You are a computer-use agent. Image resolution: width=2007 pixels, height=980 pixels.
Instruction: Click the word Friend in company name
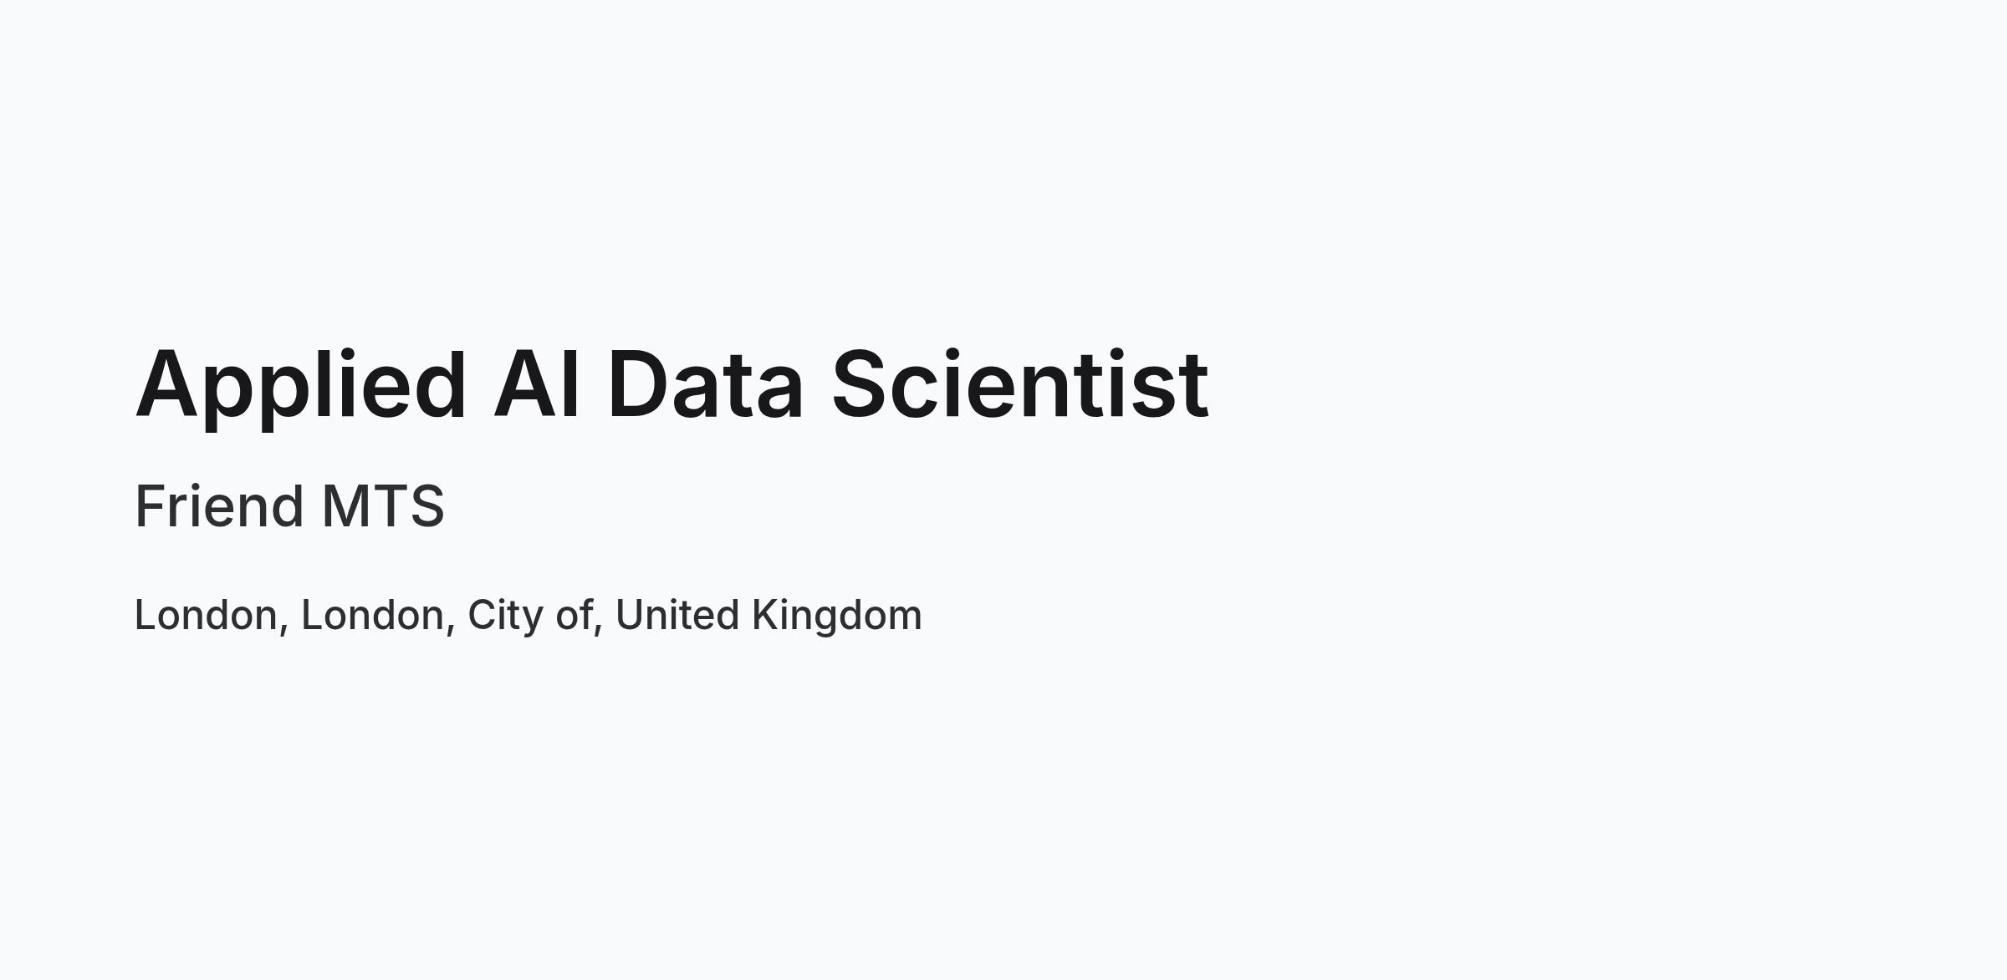click(x=218, y=506)
